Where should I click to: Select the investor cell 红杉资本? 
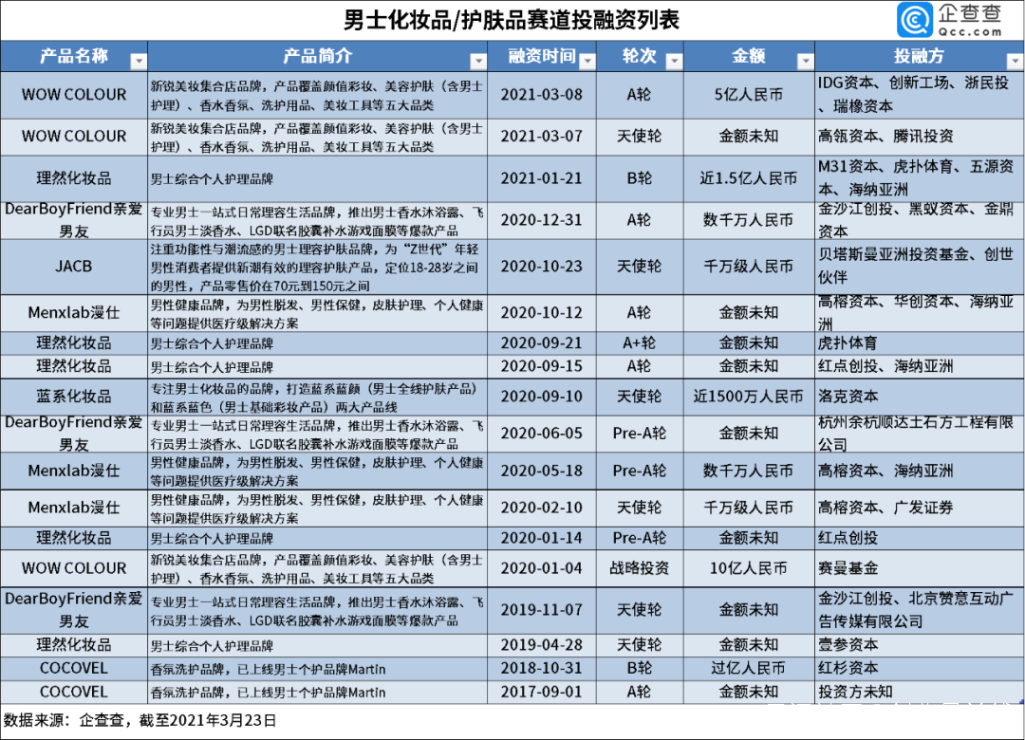coord(919,669)
